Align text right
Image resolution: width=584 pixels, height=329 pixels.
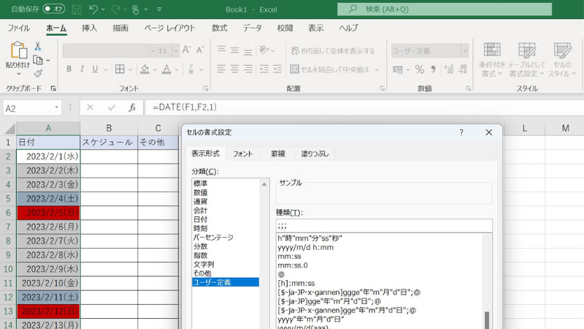point(248,69)
